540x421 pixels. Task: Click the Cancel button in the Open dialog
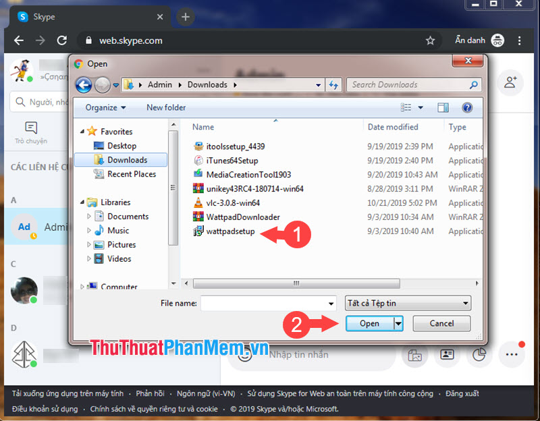(x=441, y=323)
